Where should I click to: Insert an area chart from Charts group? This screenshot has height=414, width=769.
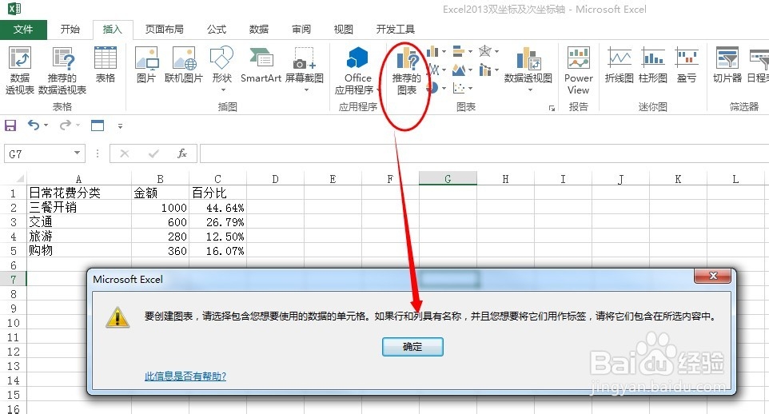click(x=459, y=70)
